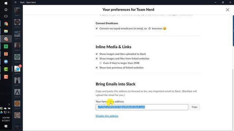
Task: Toggle Show images and files uploaded to Slack
Action: point(97,54)
